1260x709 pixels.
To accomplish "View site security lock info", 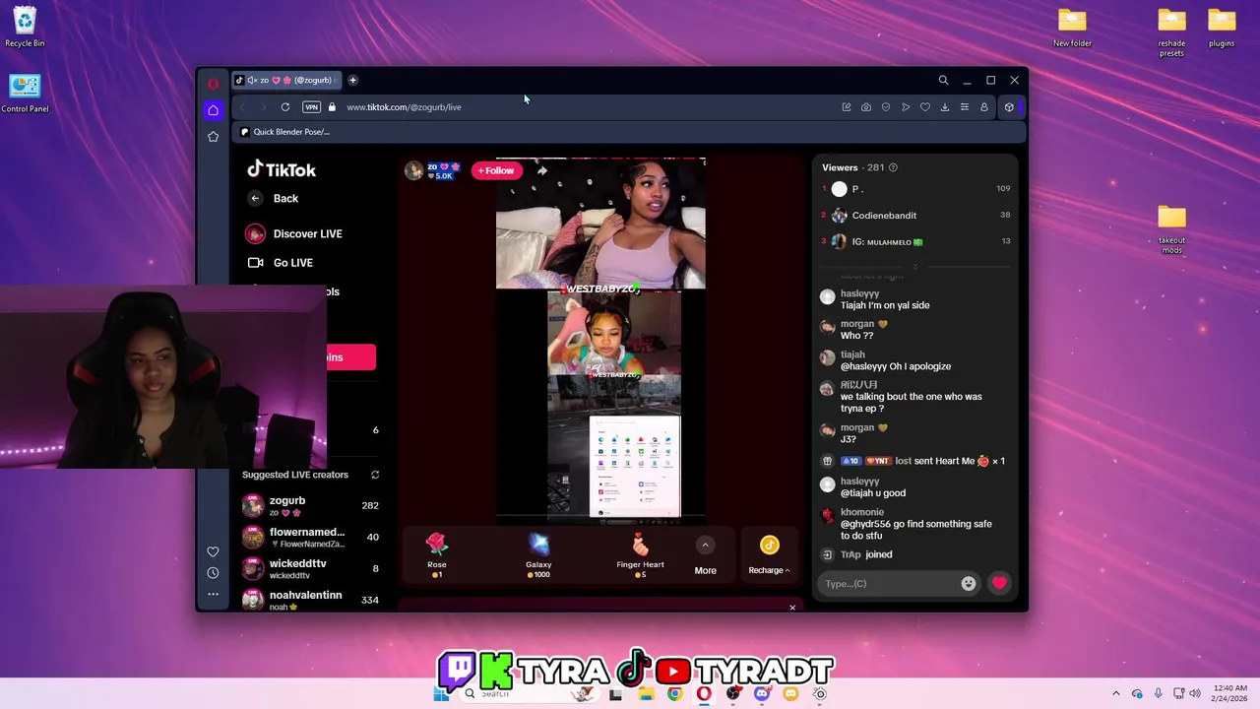I will 332,106.
